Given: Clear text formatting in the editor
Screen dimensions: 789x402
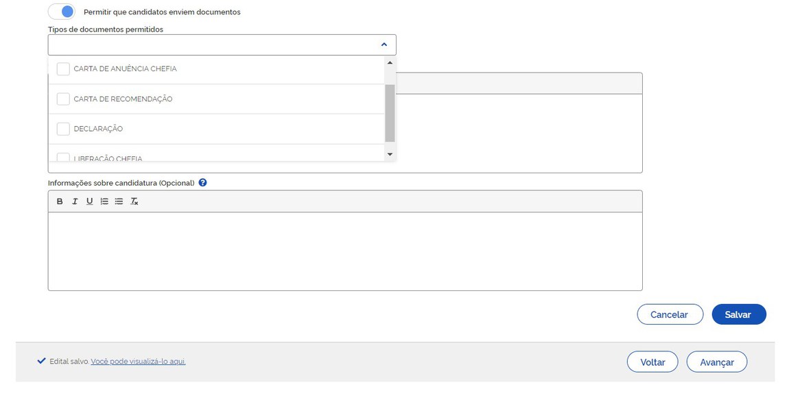Looking at the screenshot, I should 134,201.
